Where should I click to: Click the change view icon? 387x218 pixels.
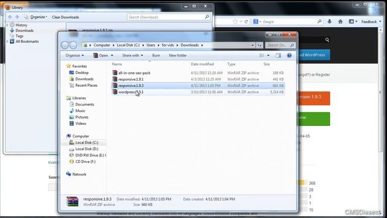point(262,56)
